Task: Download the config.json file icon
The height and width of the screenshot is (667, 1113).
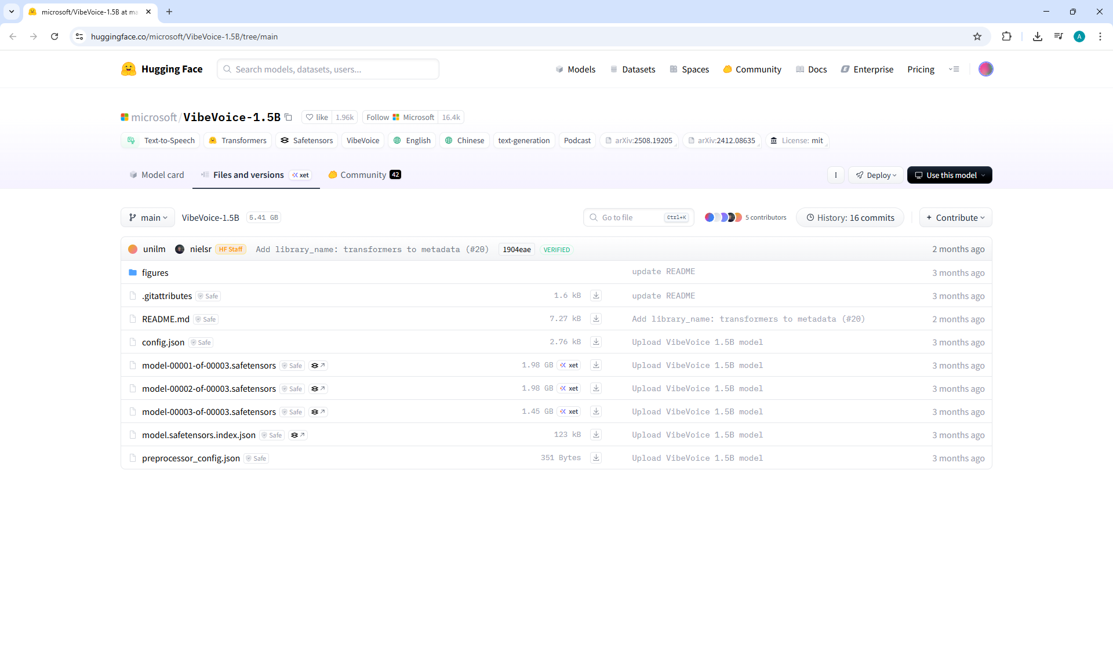Action: (595, 342)
